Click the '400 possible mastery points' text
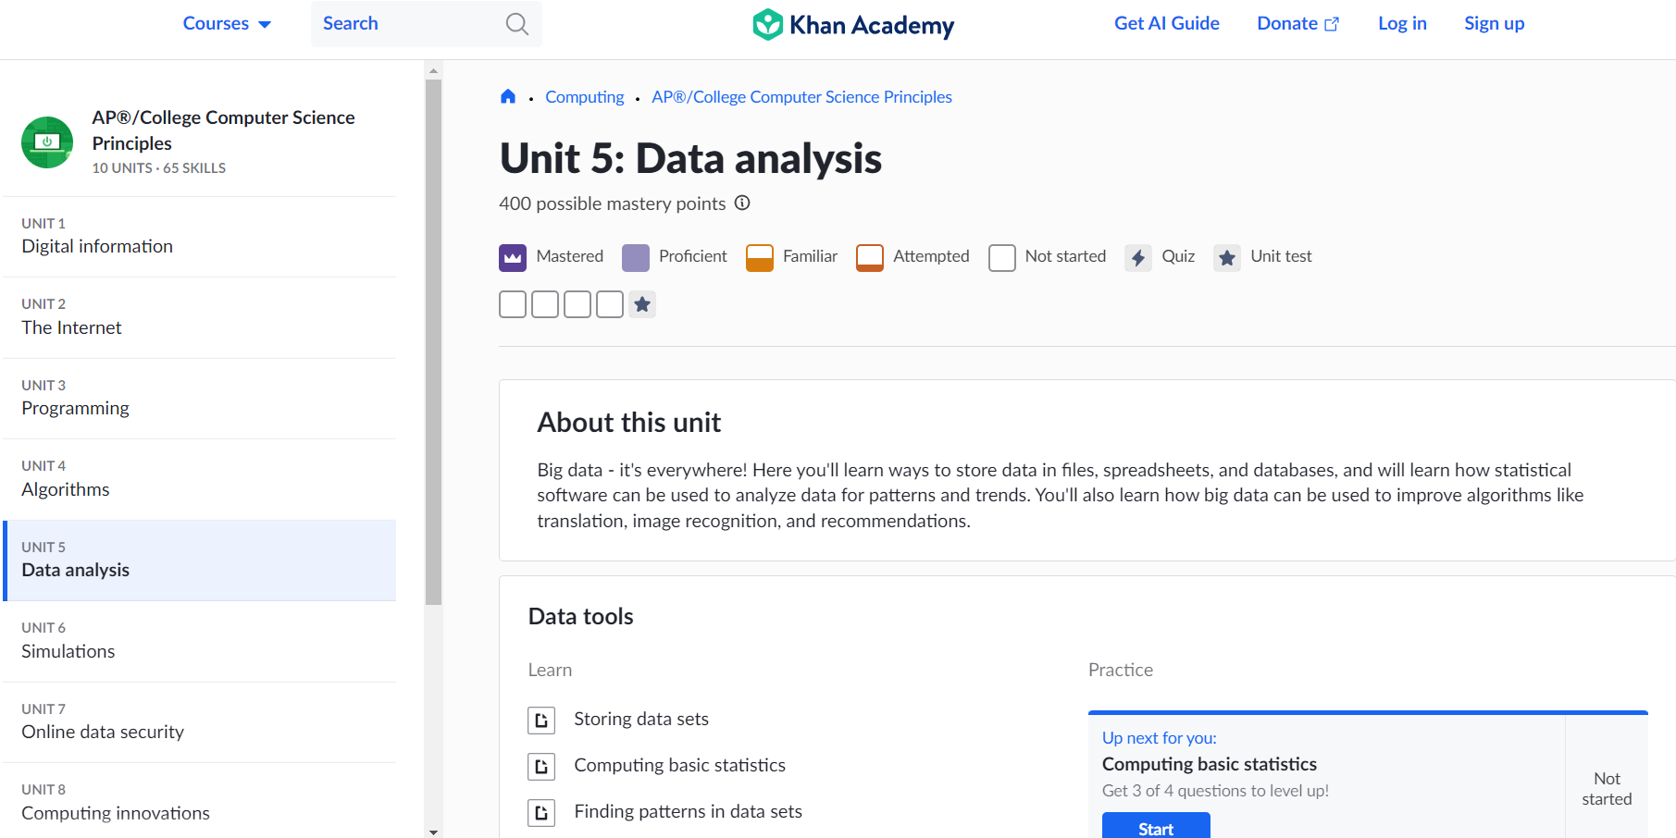1676x838 pixels. (612, 203)
